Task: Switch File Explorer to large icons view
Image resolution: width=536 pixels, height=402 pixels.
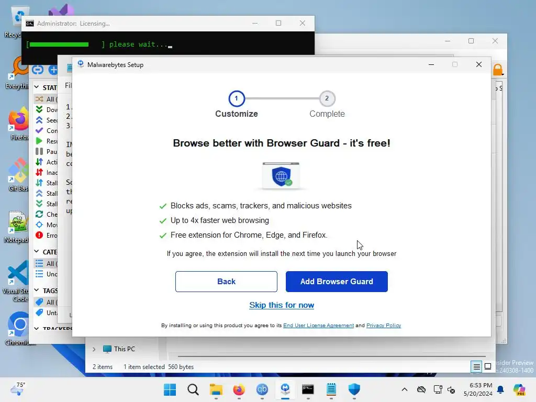Action: (x=488, y=366)
